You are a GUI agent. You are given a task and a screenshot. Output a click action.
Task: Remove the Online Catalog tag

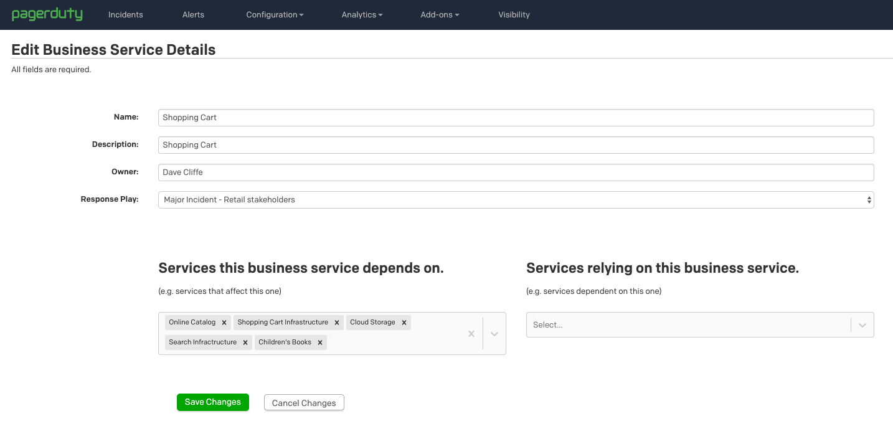point(224,323)
